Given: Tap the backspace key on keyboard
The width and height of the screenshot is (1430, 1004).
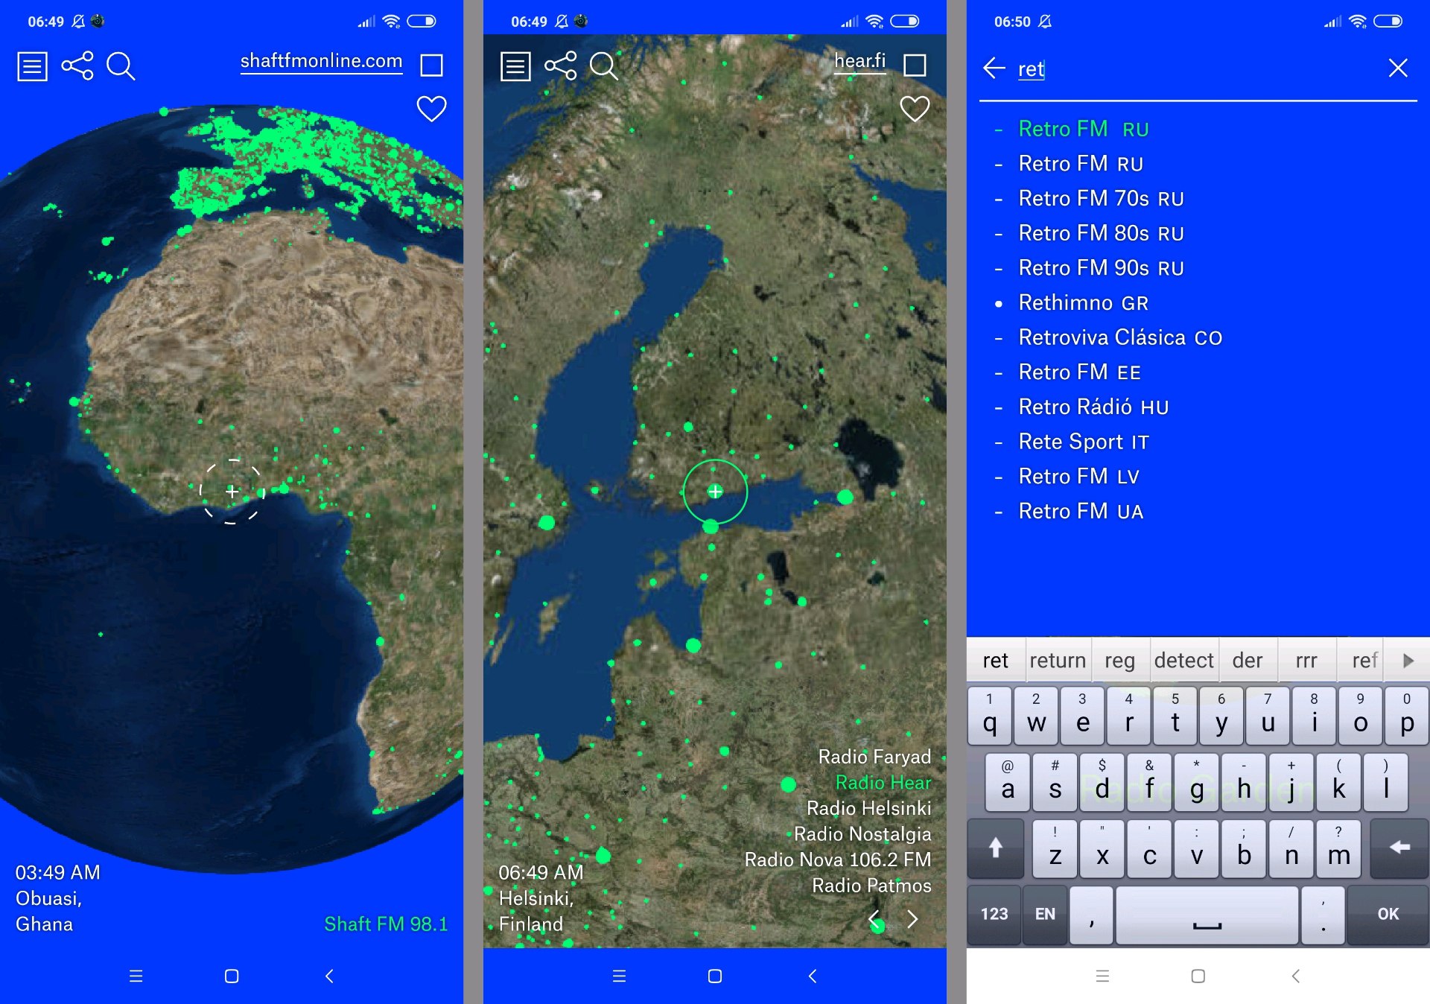Looking at the screenshot, I should [x=1399, y=848].
